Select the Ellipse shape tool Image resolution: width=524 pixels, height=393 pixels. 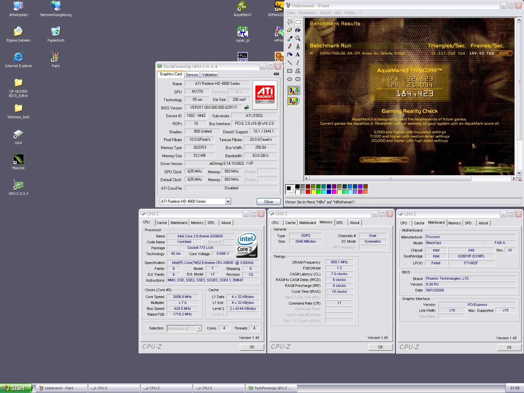290,79
